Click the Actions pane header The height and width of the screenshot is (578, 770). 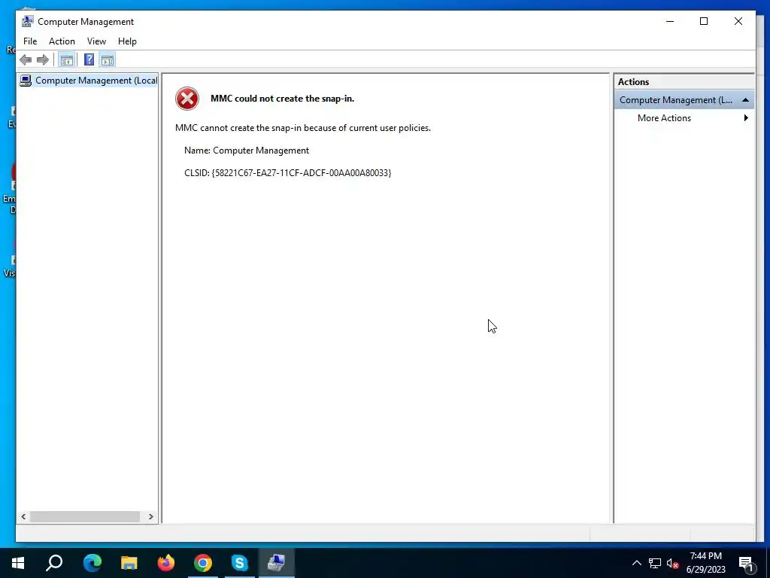point(684,82)
